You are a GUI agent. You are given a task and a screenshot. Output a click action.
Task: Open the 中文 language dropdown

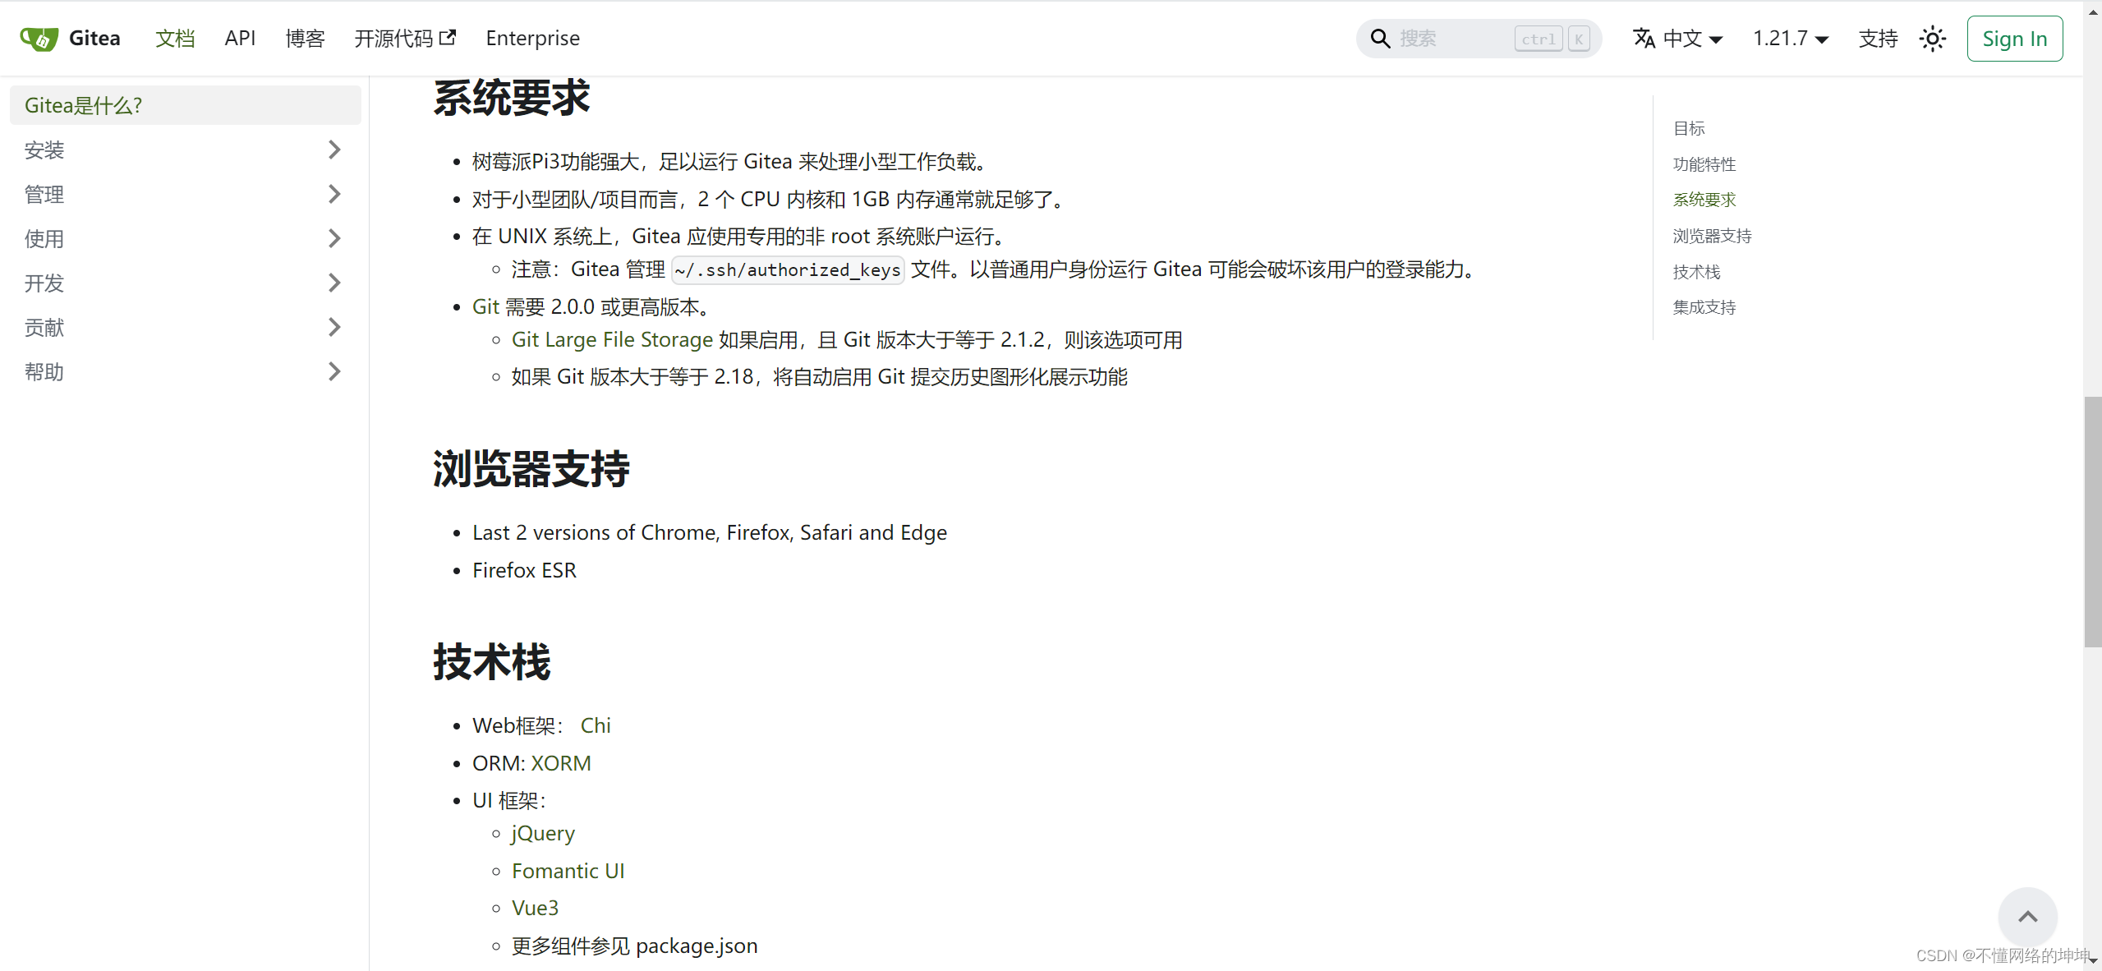[1677, 39]
